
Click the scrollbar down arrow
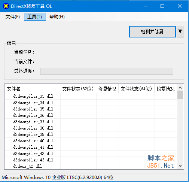[180, 166]
